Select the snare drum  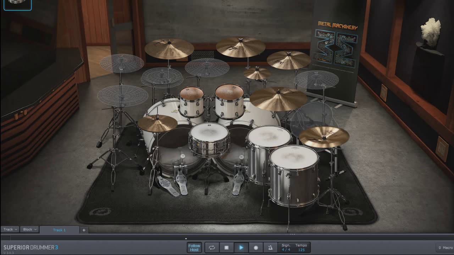tap(209, 139)
